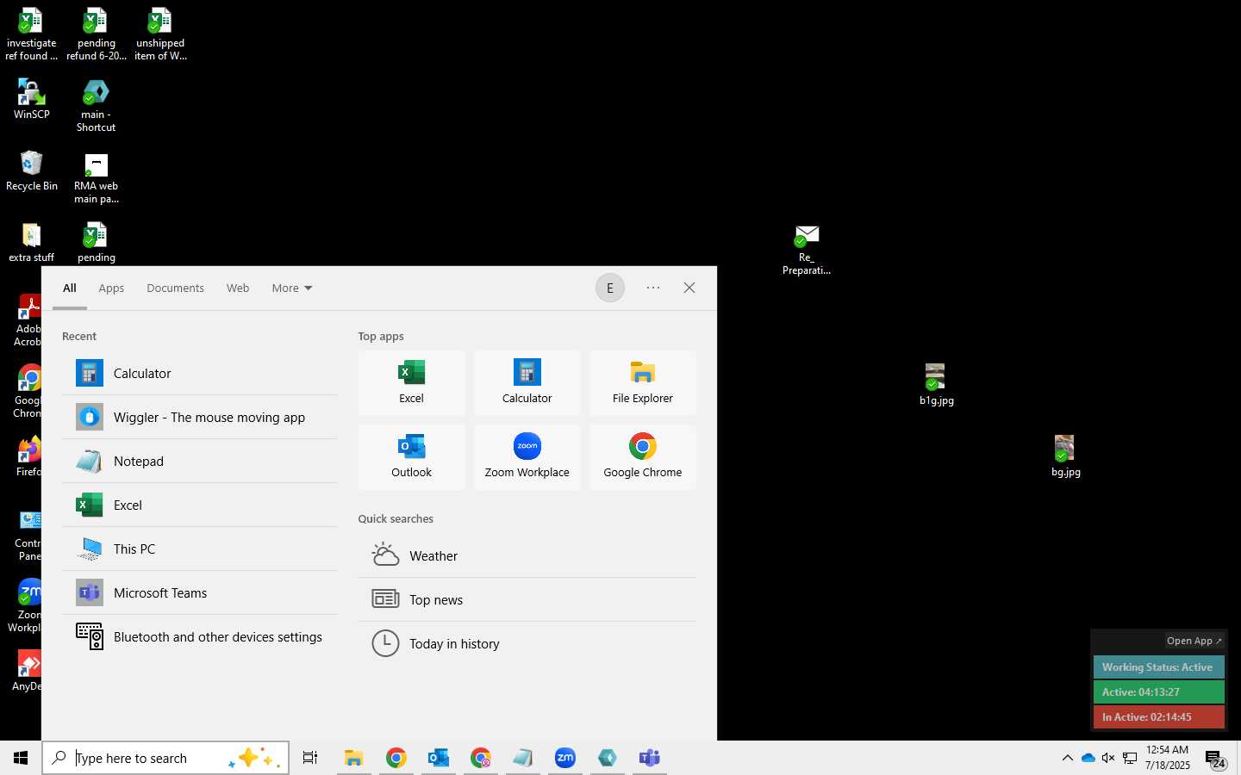Image resolution: width=1241 pixels, height=775 pixels.
Task: Select the main - Shortcut desktop icon
Action: tap(96, 106)
